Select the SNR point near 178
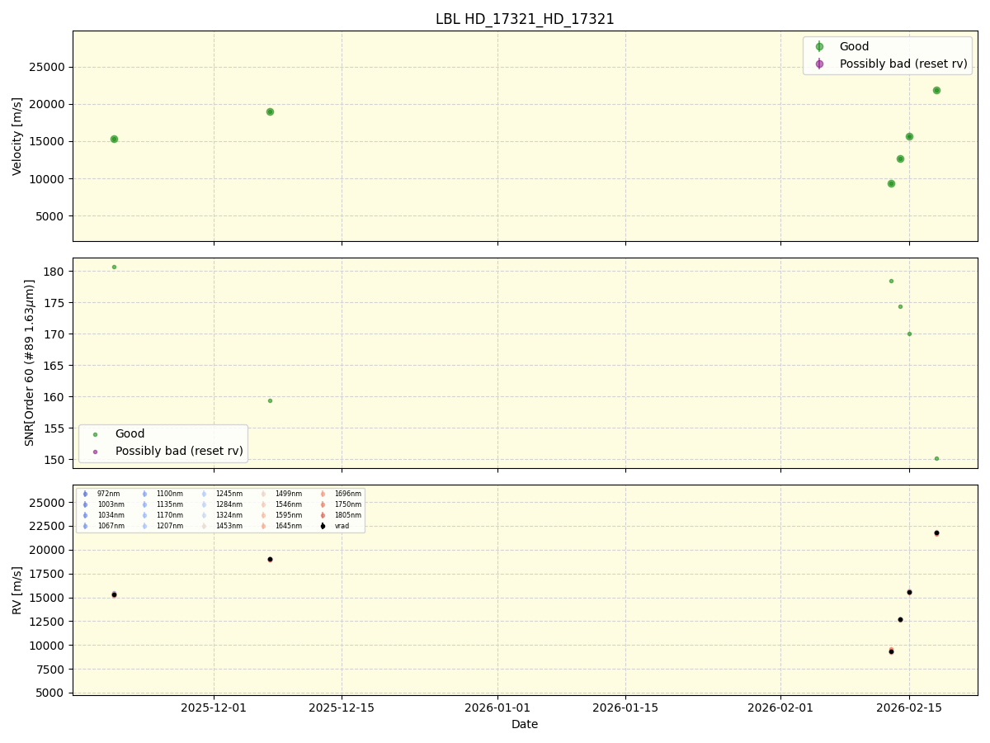Screen dimensions: 990x743 coord(891,281)
